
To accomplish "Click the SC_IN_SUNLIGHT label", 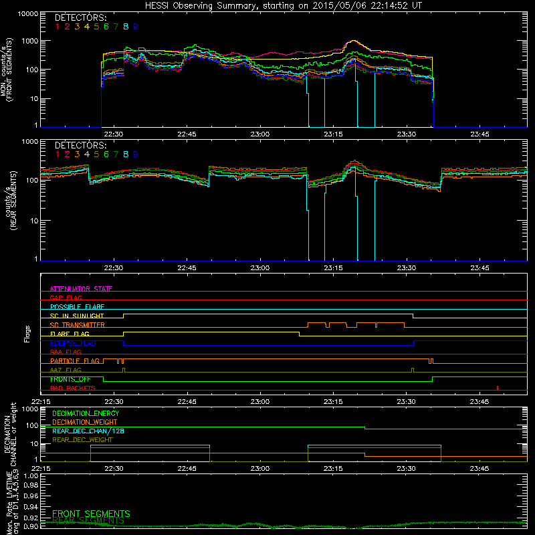I will click(77, 316).
